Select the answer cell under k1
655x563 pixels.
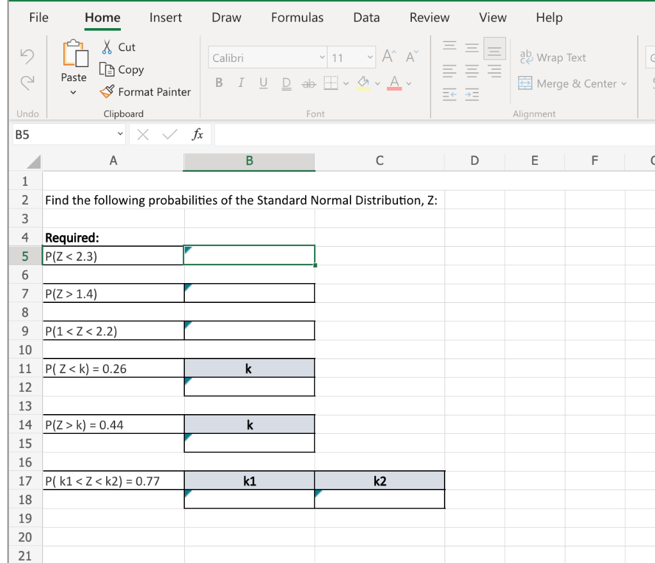[x=249, y=499]
